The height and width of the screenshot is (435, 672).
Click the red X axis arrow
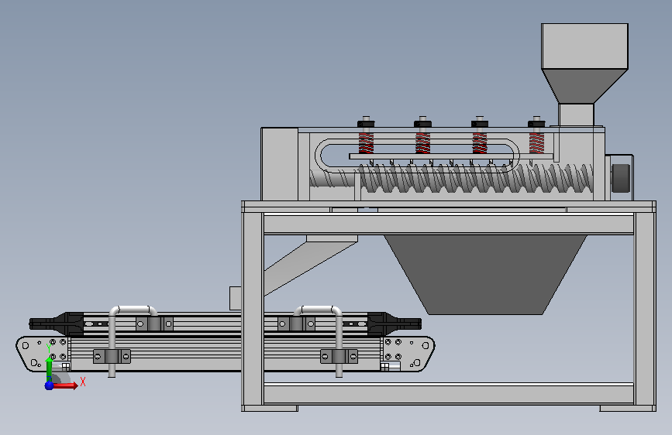coord(64,385)
